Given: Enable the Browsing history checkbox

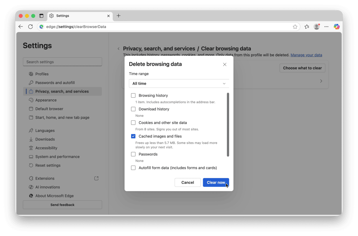Looking at the screenshot, I should click(133, 96).
